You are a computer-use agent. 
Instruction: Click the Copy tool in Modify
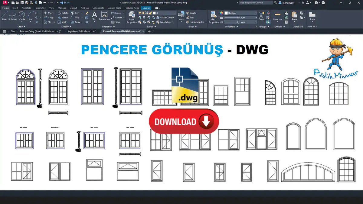click(48, 18)
